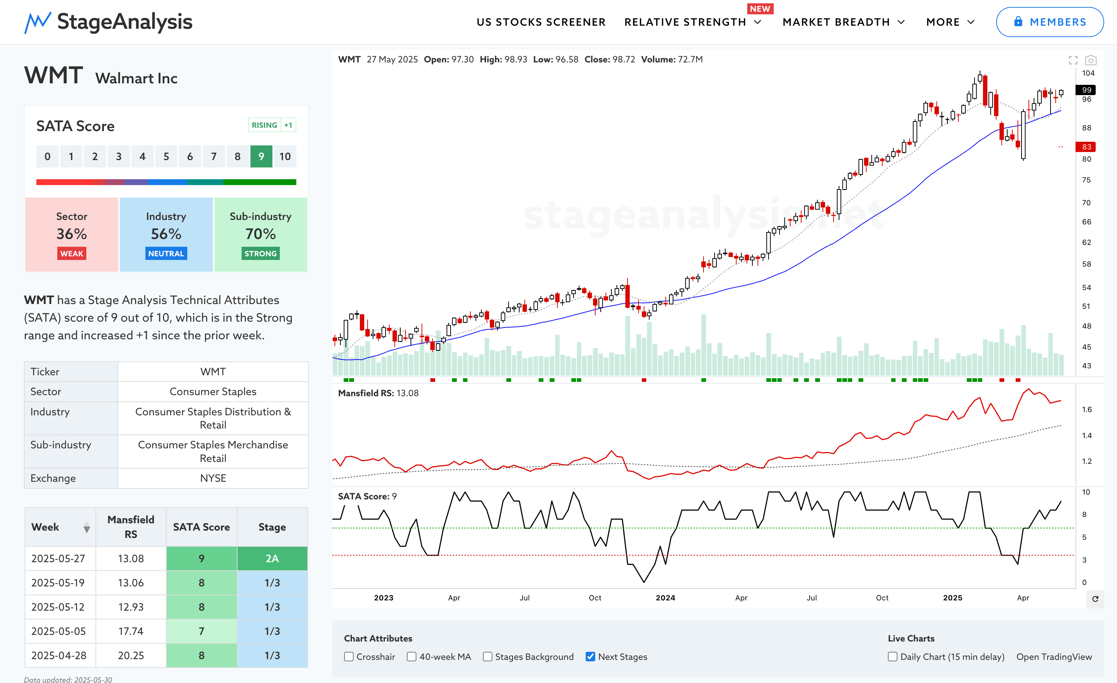1117x683 pixels.
Task: Click Consumer Staples Merchandise Retail value
Action: (x=213, y=451)
